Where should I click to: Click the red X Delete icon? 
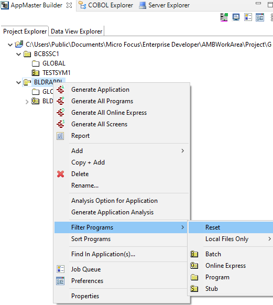point(60,174)
